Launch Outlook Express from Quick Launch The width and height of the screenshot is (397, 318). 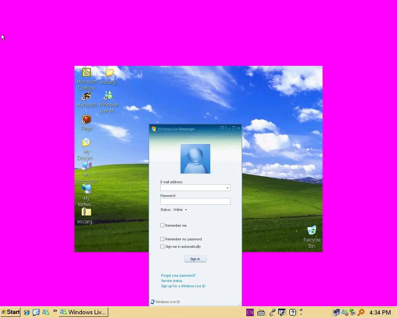point(36,312)
